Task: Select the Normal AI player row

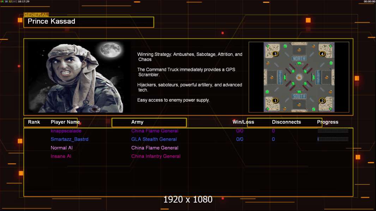Action: tap(62, 148)
